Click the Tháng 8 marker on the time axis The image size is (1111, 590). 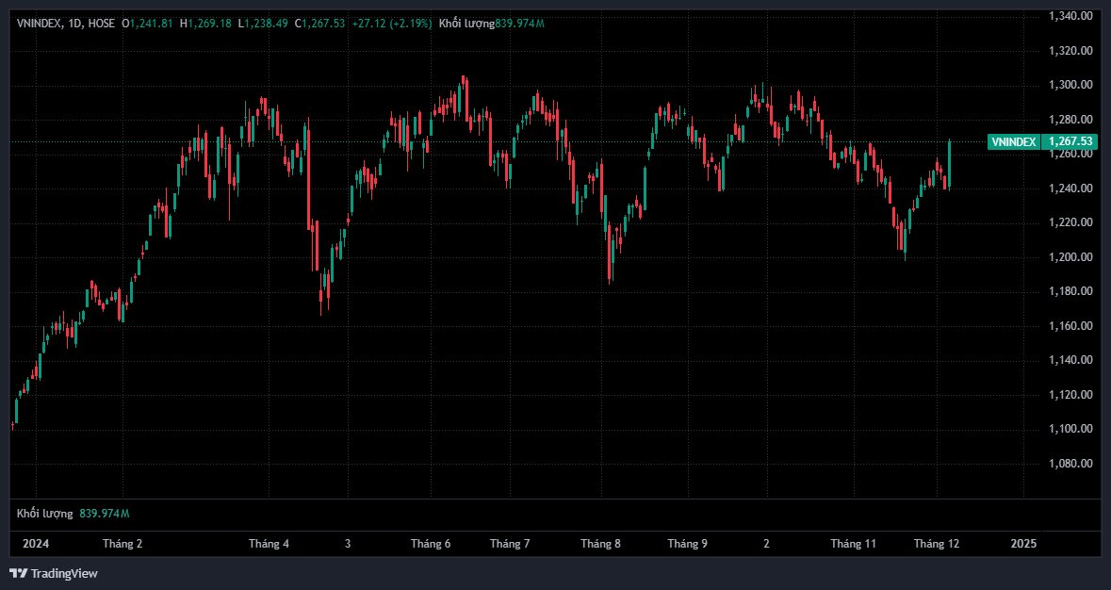(x=600, y=544)
